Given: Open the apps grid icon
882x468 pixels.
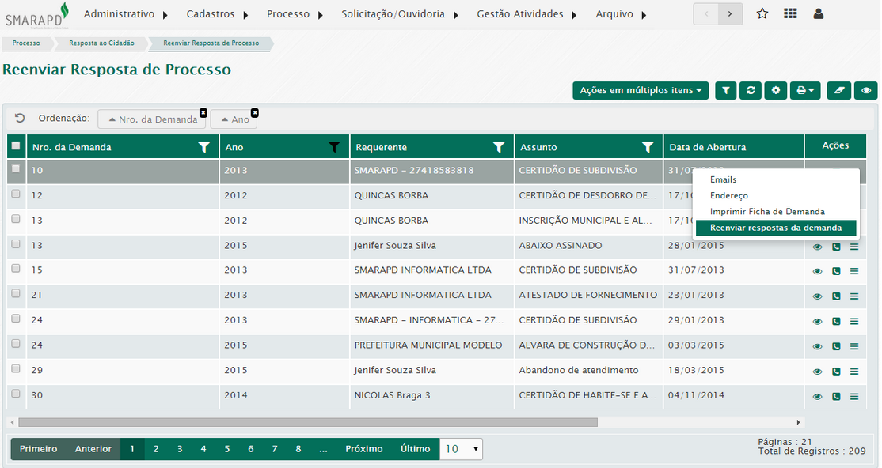Looking at the screenshot, I should (x=790, y=13).
